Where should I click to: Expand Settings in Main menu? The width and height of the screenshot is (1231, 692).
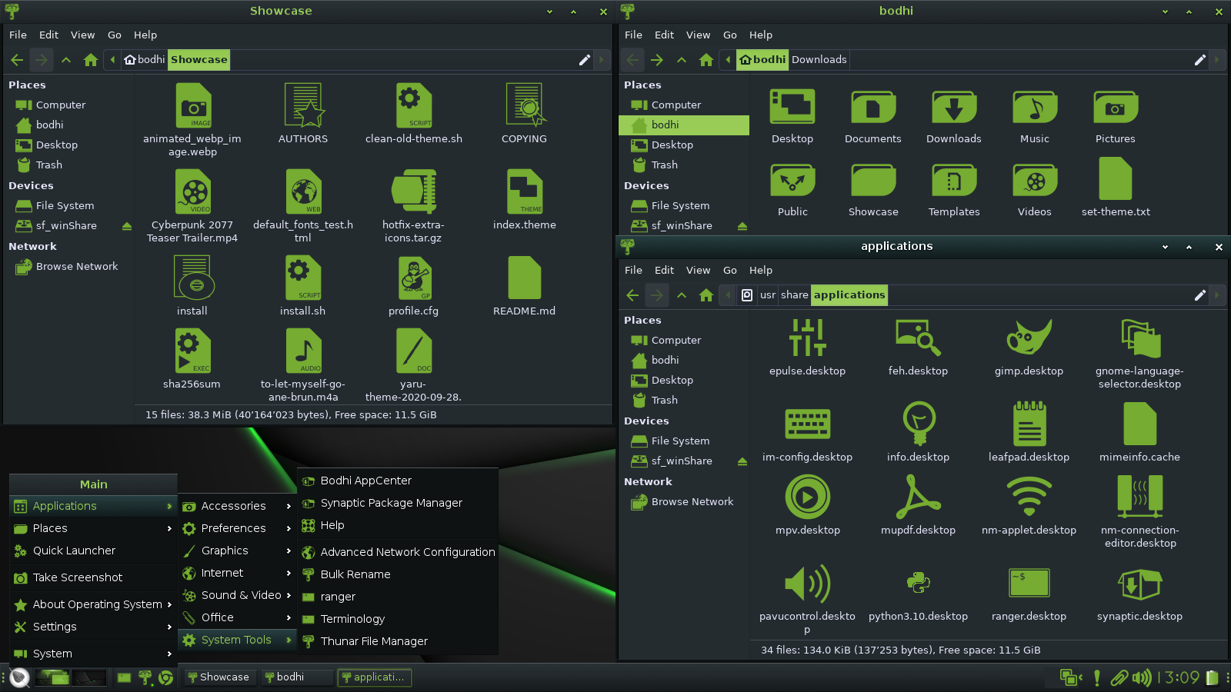tap(93, 627)
